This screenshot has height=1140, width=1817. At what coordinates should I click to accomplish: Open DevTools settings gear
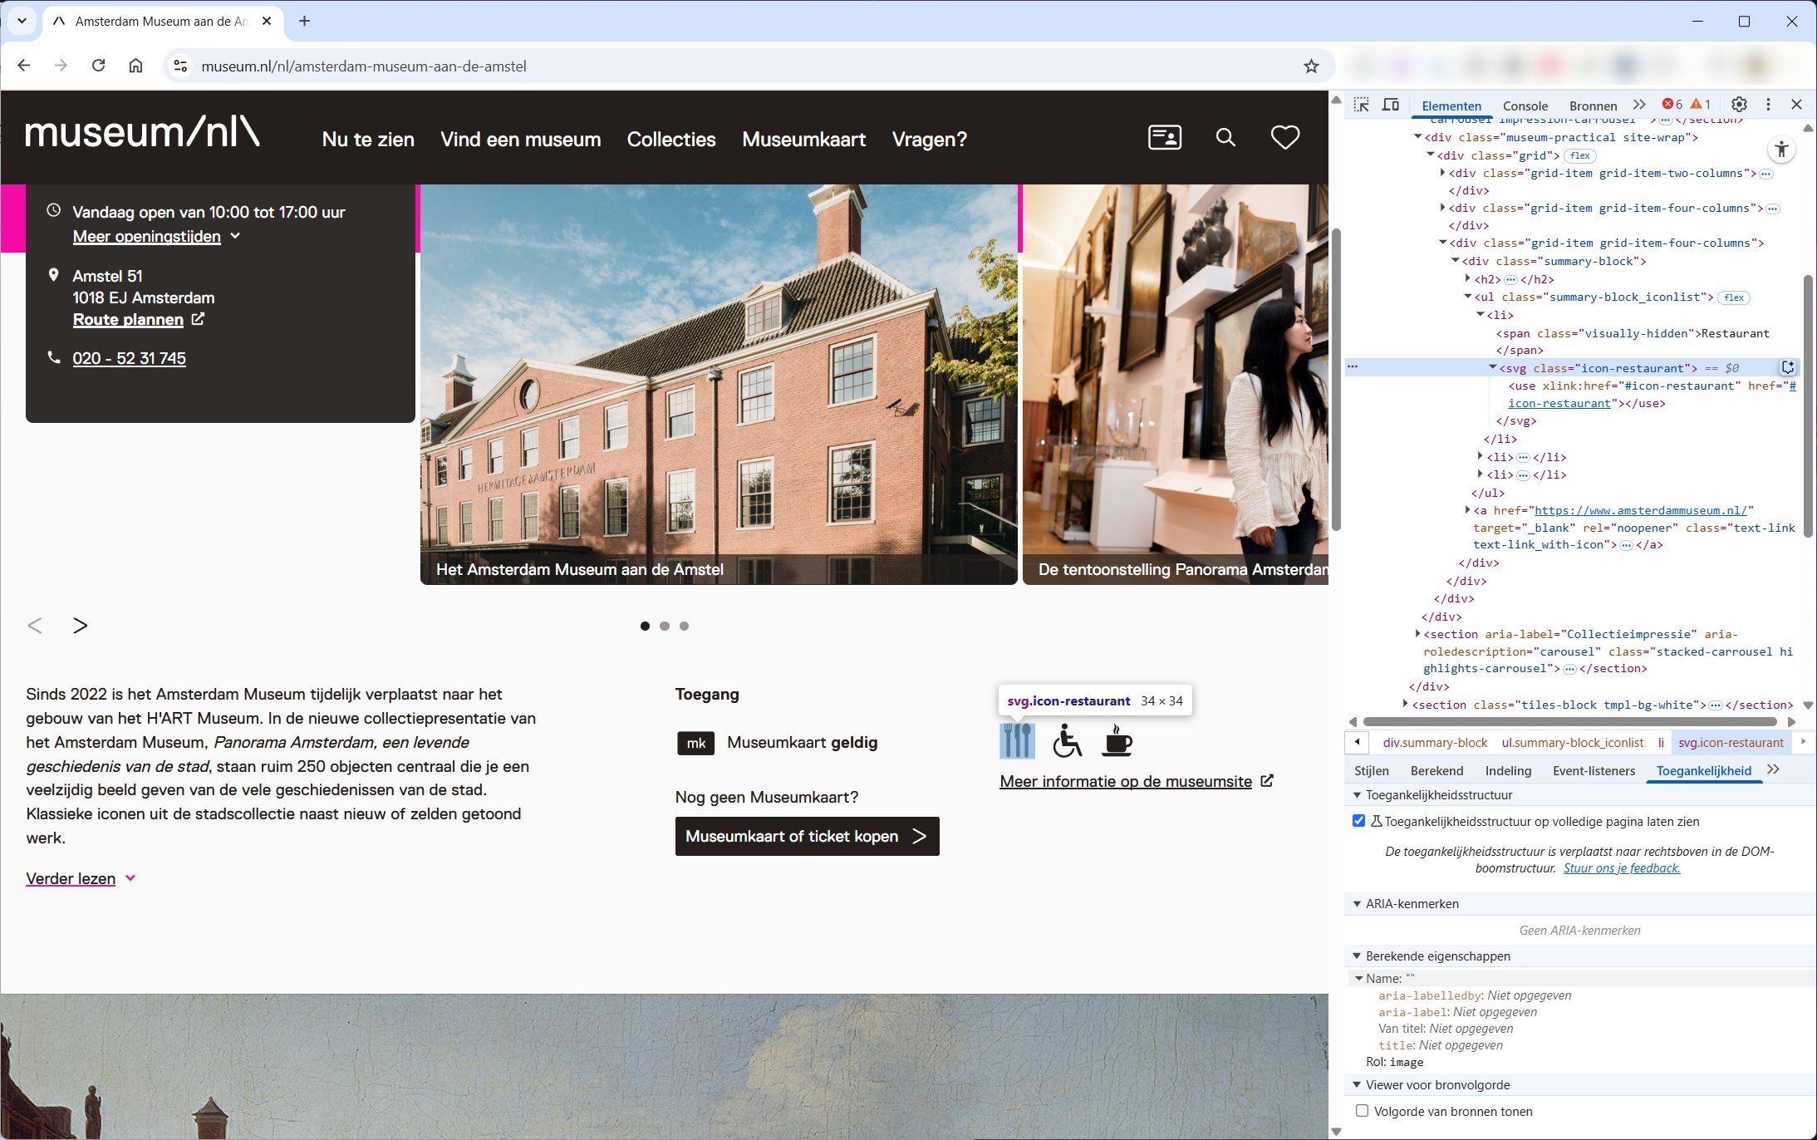pos(1739,105)
